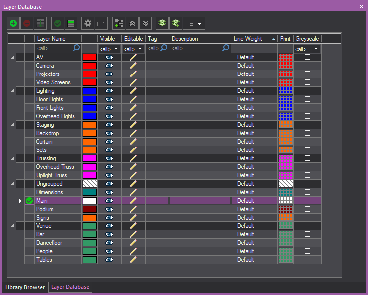This screenshot has width=368, height=295.
Task: Collapse the Lighting layer group
Action: click(12, 91)
